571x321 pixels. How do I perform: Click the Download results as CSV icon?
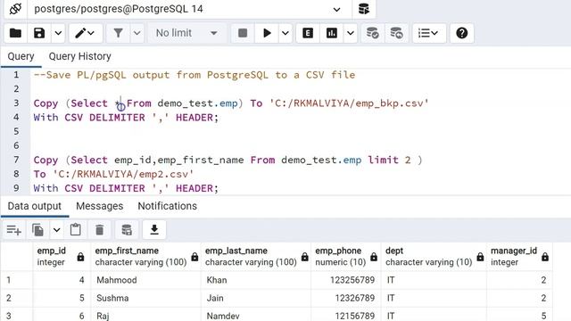(x=154, y=230)
